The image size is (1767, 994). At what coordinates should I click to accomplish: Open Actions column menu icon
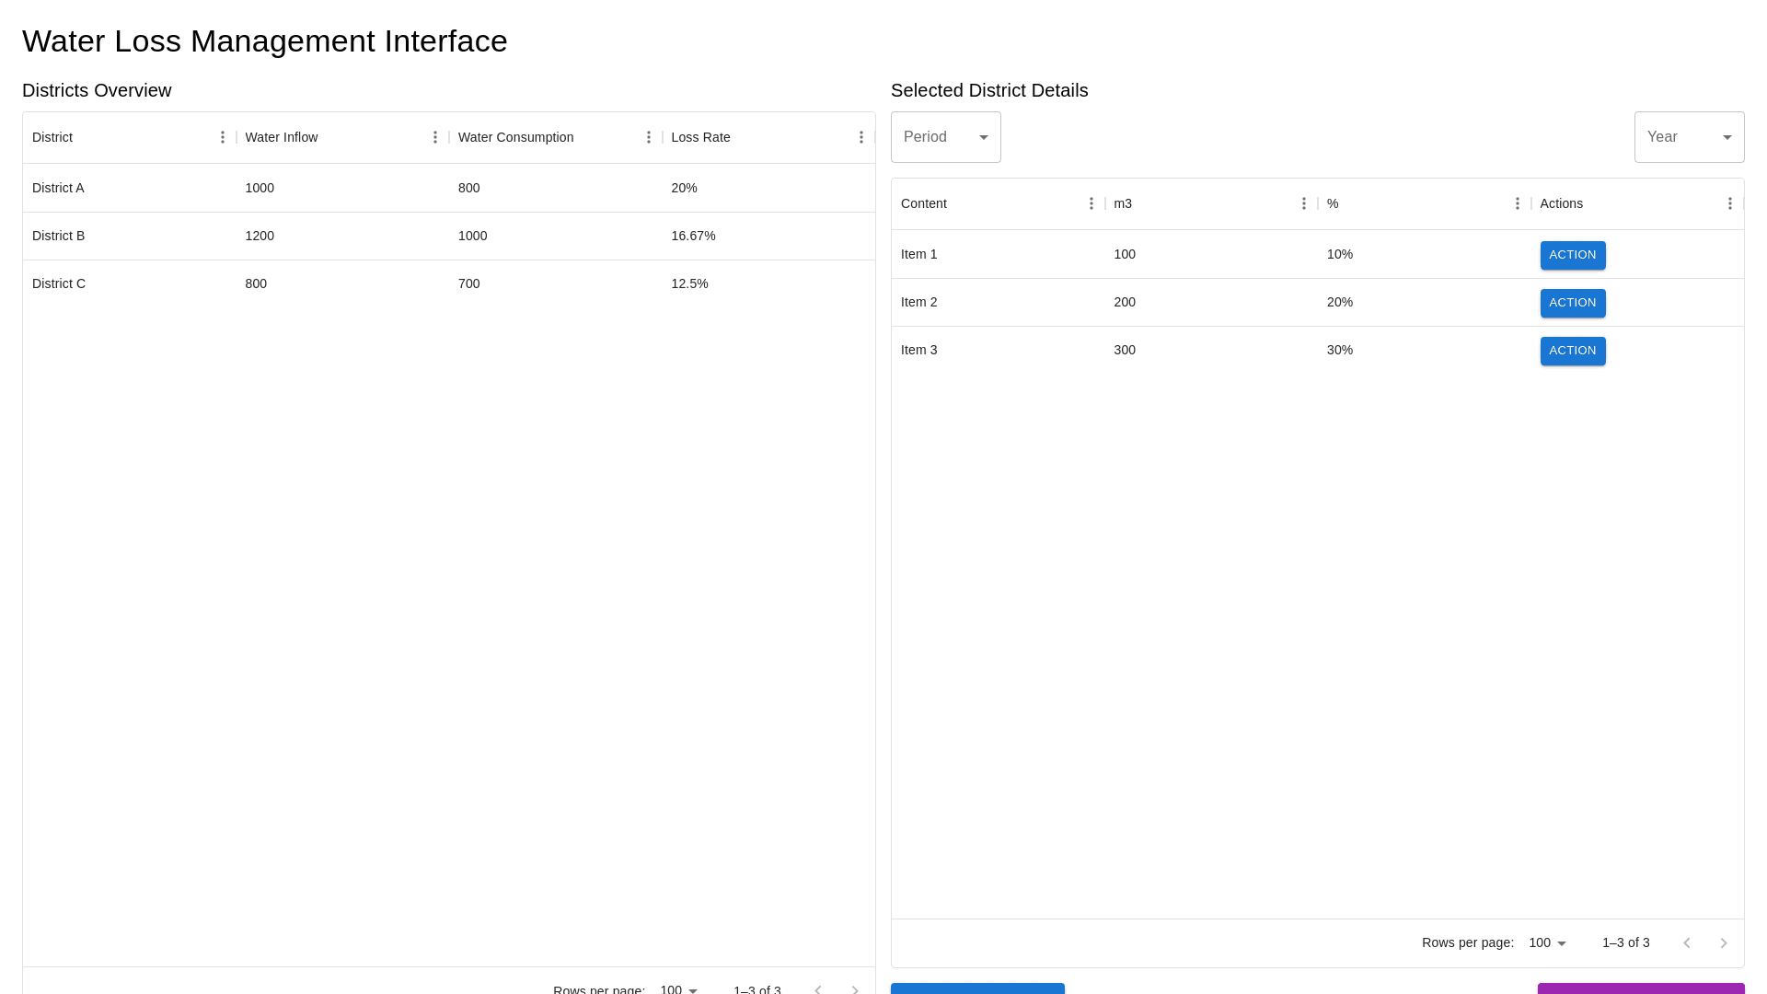tap(1730, 203)
